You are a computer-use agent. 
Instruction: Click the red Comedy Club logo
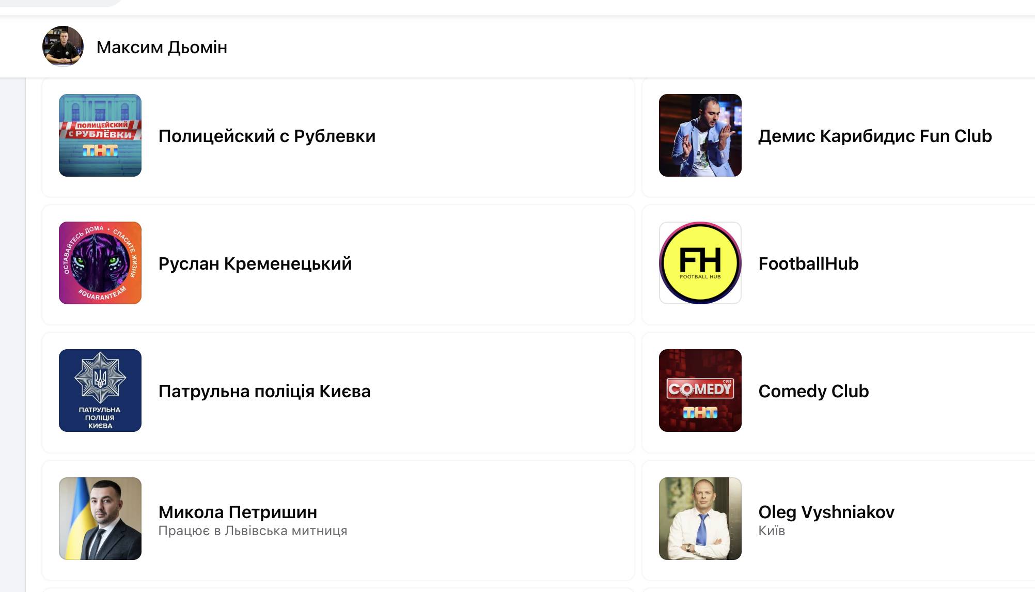(x=700, y=391)
